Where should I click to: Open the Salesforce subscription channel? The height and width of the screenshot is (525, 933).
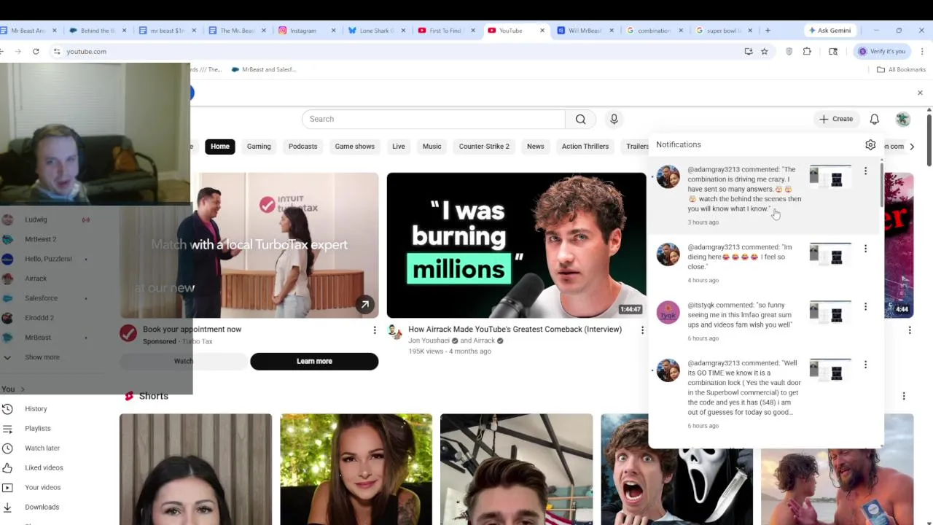tap(45, 298)
